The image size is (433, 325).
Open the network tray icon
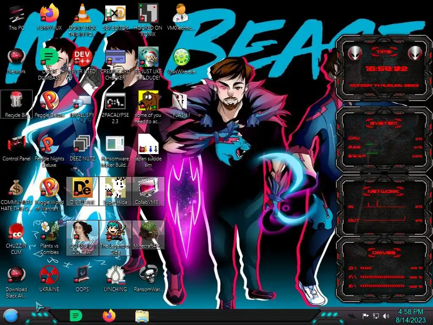(x=376, y=316)
